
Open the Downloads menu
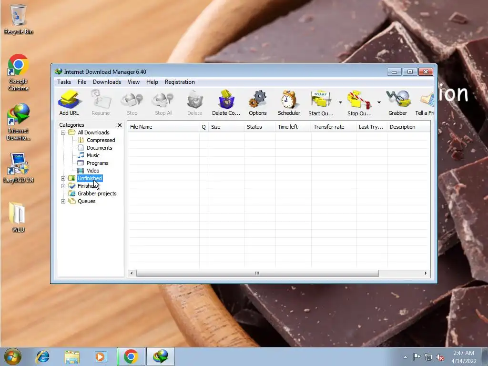pos(107,82)
